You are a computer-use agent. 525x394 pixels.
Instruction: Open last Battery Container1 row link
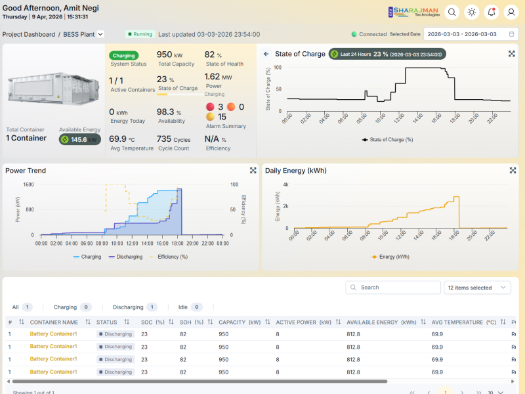pos(54,372)
